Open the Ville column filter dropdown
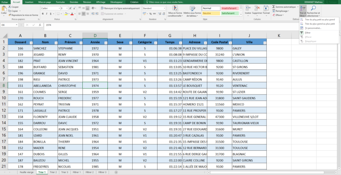This screenshot has height=175, width=341. [265, 43]
